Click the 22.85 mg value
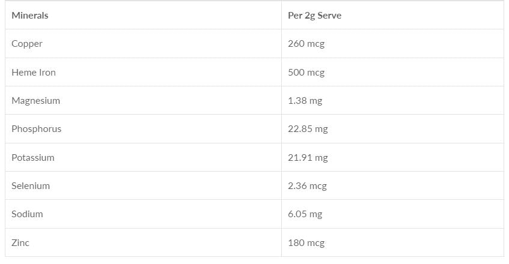 308,129
